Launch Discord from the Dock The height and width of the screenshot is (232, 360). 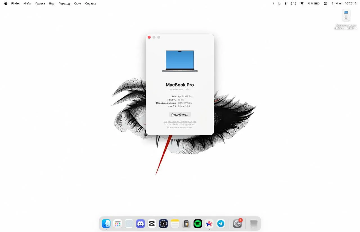[140, 224]
